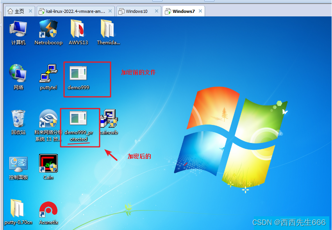This screenshot has height=230, width=332.
Task: Switch to the 主页 tab
Action: click(19, 11)
